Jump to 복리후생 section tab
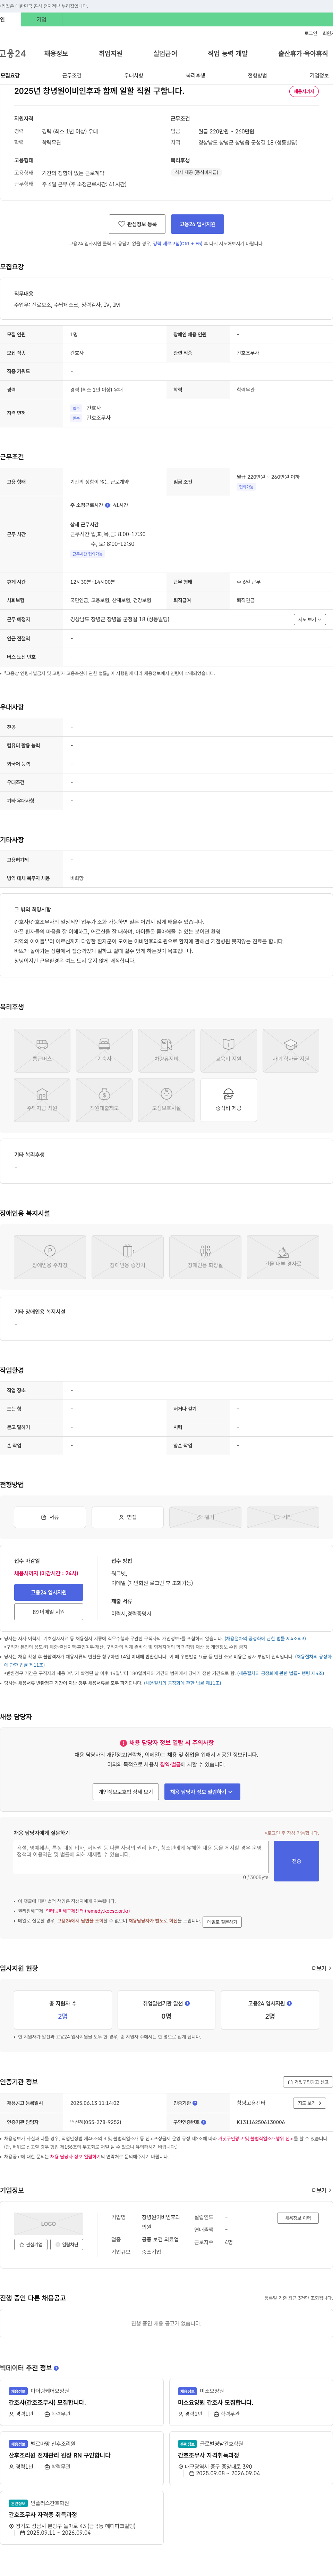Screen dimensions: 333x2576 (x=195, y=75)
